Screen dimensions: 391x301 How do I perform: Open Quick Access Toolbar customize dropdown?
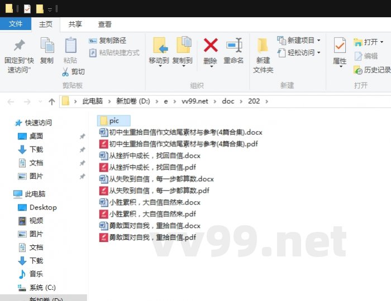pos(50,9)
